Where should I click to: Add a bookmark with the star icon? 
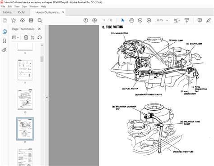(14, 20)
